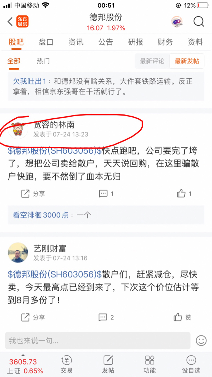This screenshot has width=212, height=377.
Task: Open 功能 functions grid icon
Action: pos(150,365)
